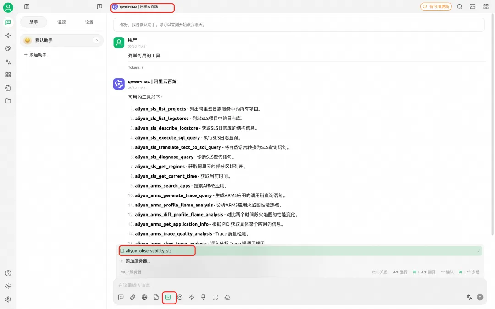Switch to the 话题 tab
The image size is (495, 309).
click(61, 22)
